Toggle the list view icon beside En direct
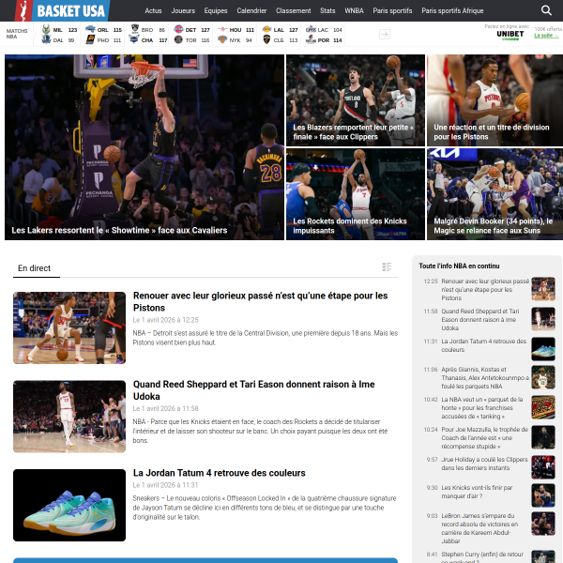563x563 pixels. coord(387,267)
